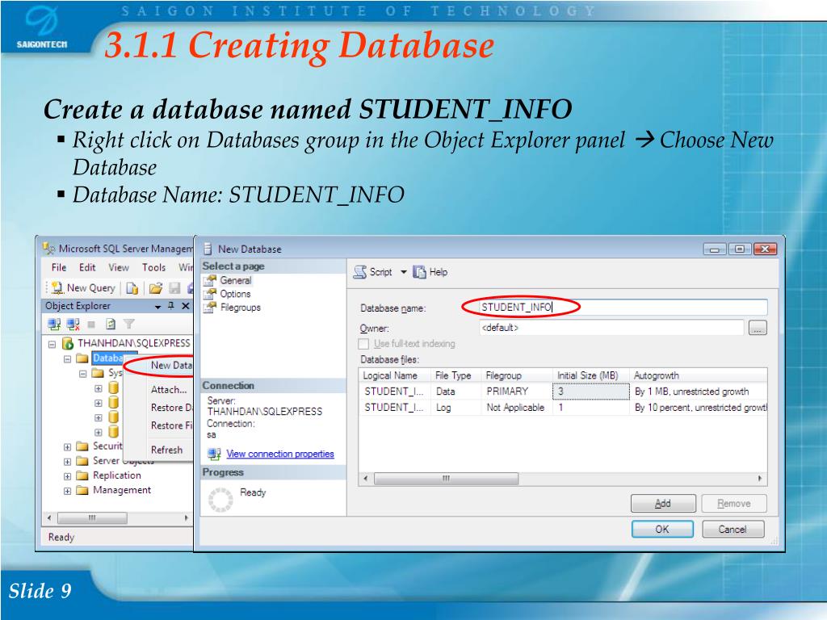Expand the Security folder node
The width and height of the screenshot is (827, 620).
[x=67, y=447]
